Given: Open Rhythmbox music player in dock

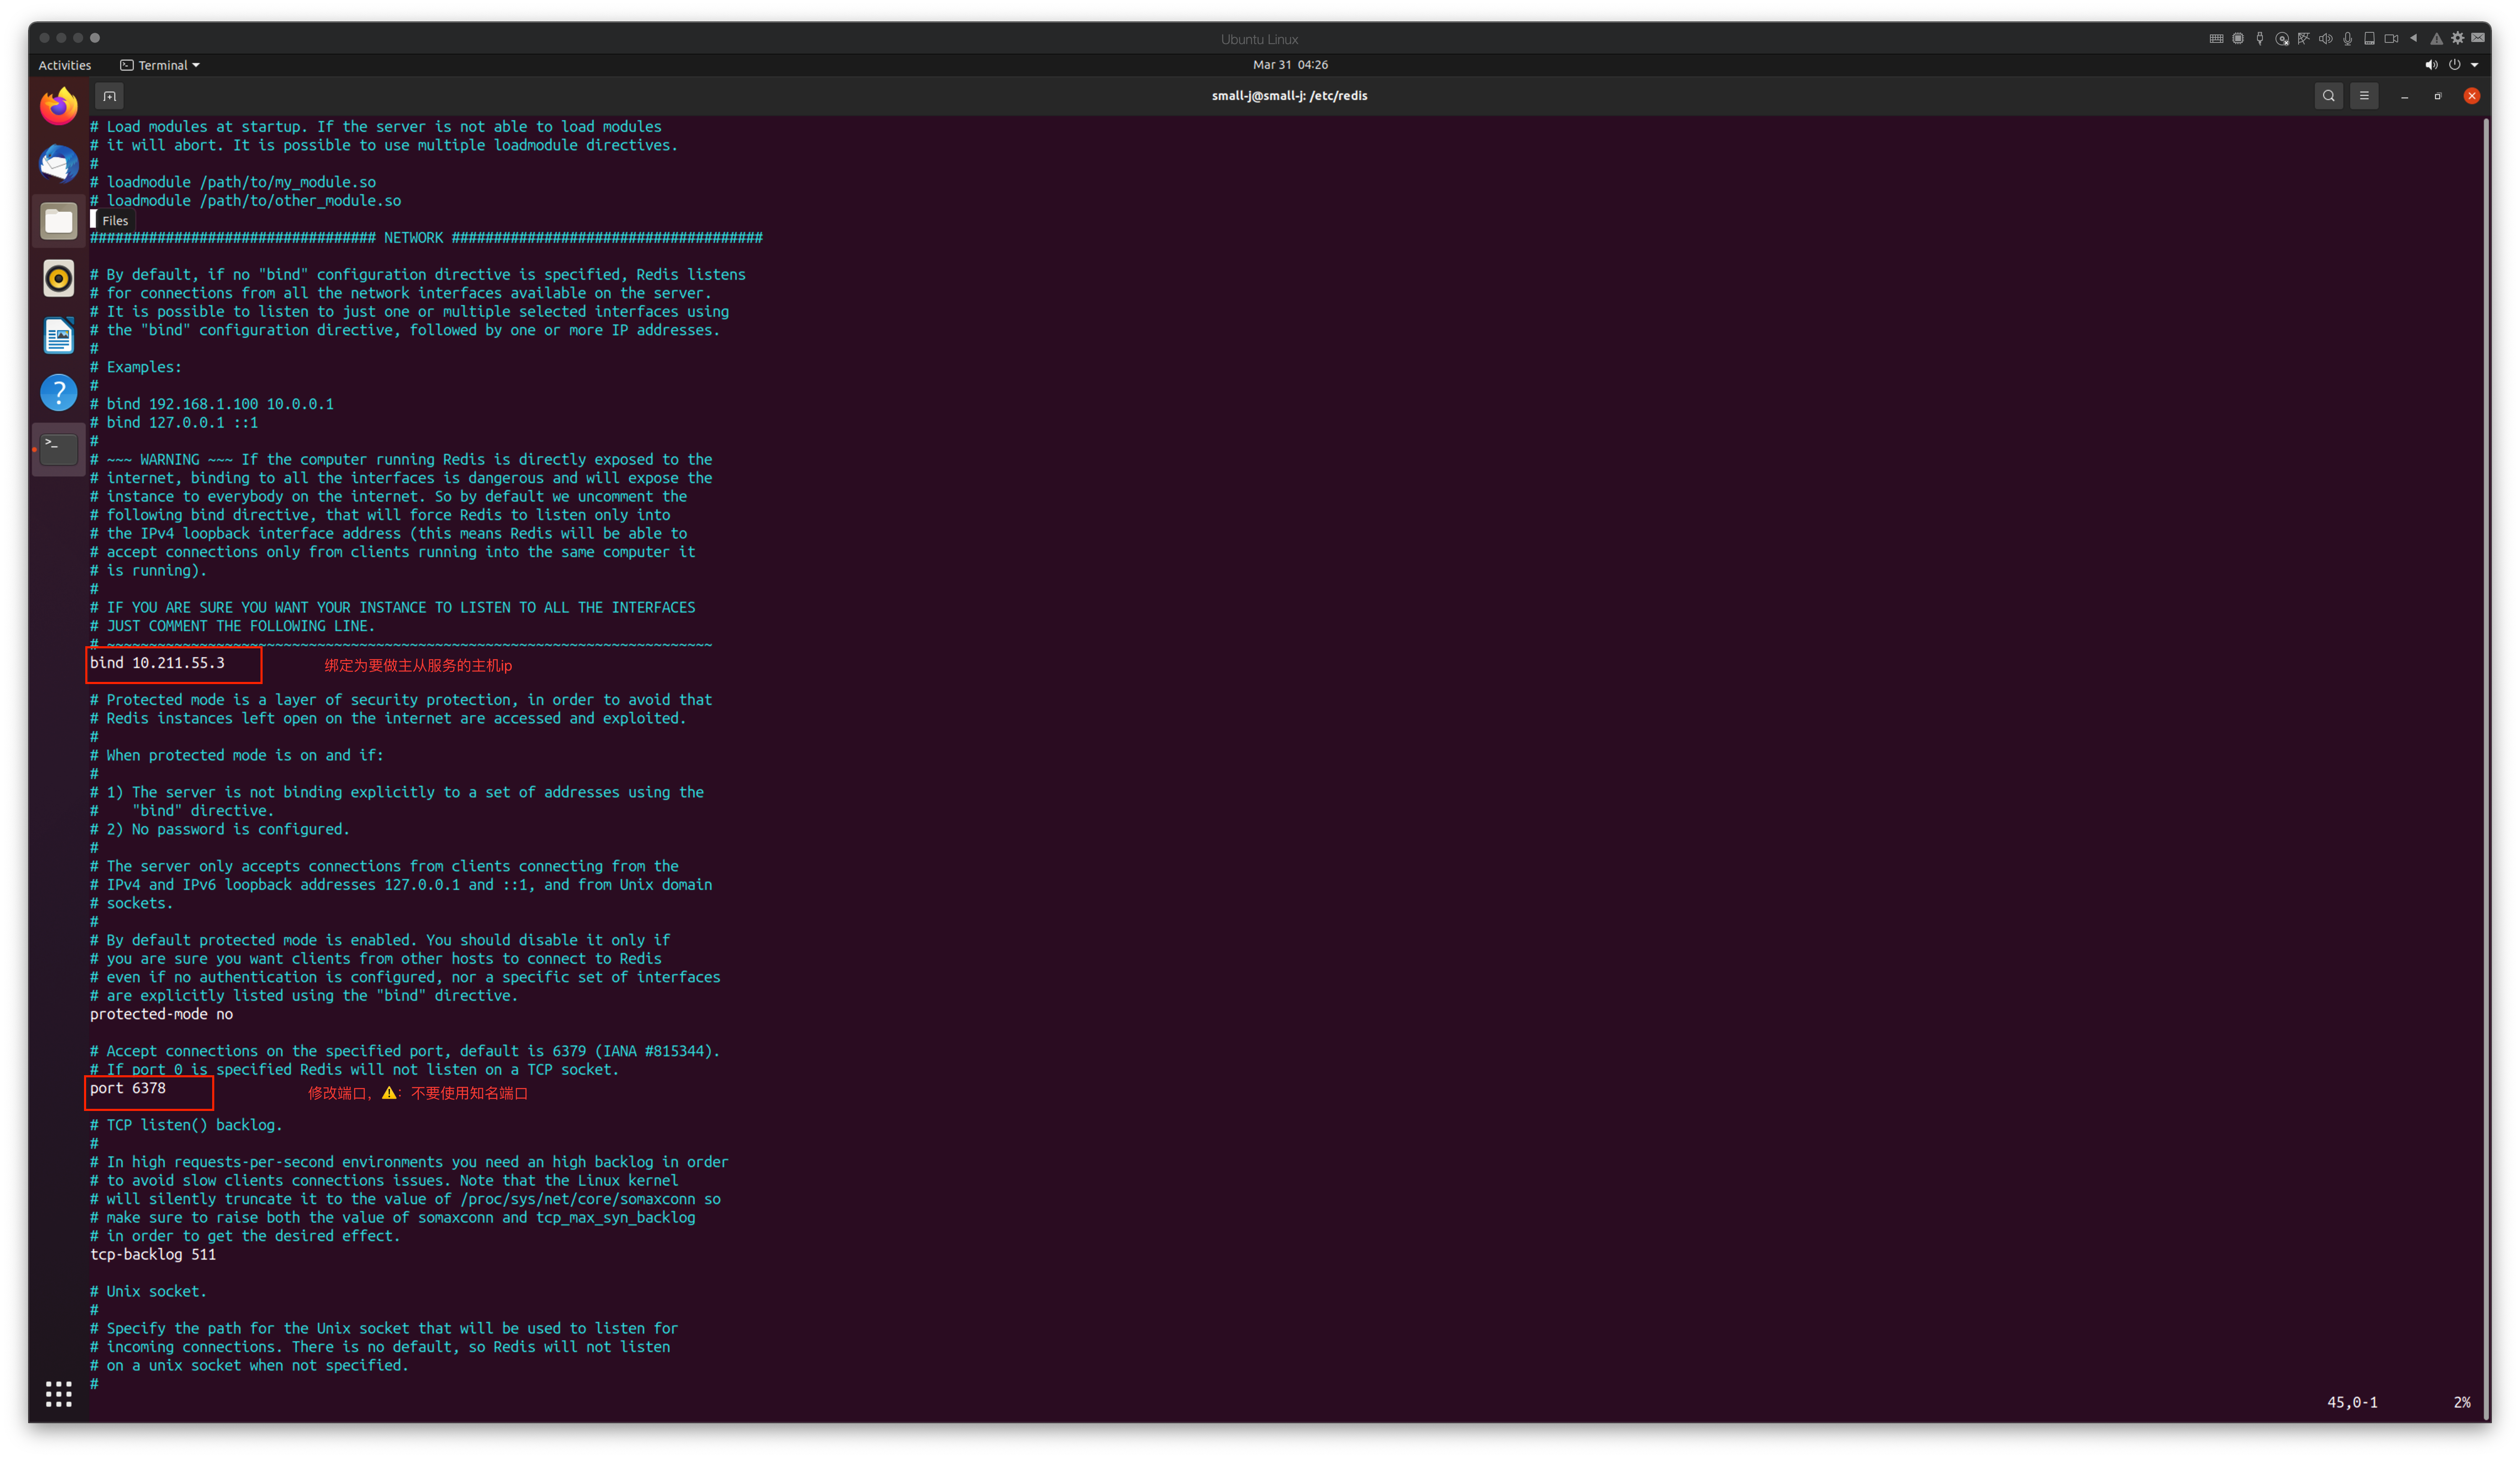Looking at the screenshot, I should click(59, 278).
